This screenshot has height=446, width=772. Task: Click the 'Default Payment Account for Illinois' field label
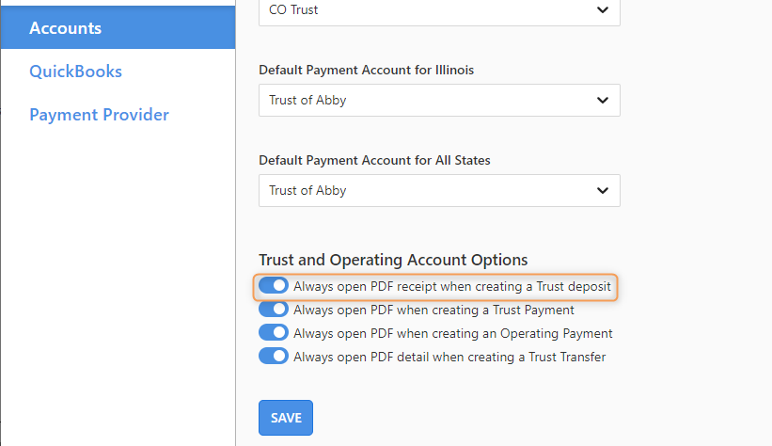point(367,70)
